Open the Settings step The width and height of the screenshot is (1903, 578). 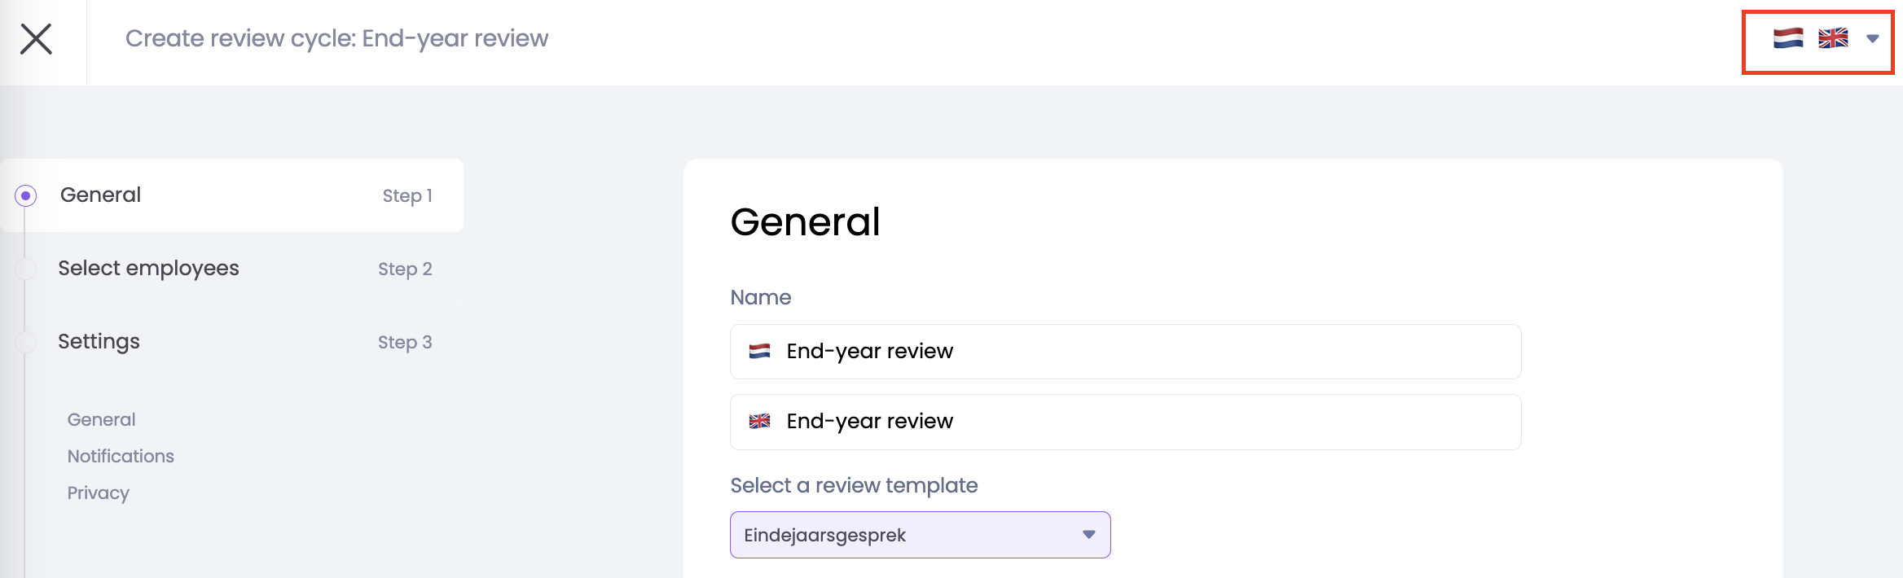point(99,342)
